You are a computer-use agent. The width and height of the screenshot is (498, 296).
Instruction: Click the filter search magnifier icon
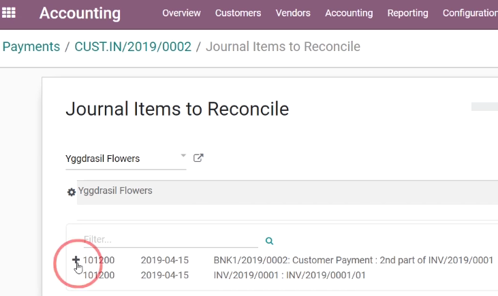click(269, 241)
